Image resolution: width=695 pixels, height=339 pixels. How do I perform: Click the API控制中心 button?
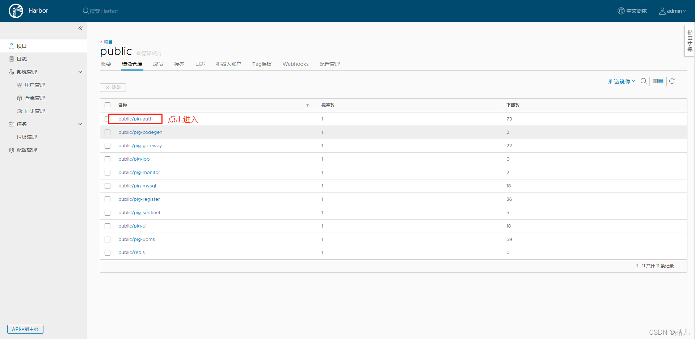tap(25, 329)
